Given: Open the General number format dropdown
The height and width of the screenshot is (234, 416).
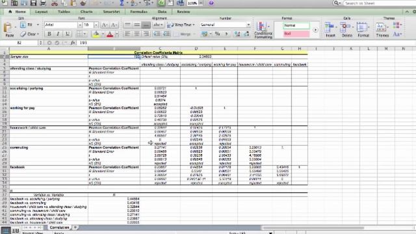Looking at the screenshot, I should pyautogui.click(x=248, y=25).
